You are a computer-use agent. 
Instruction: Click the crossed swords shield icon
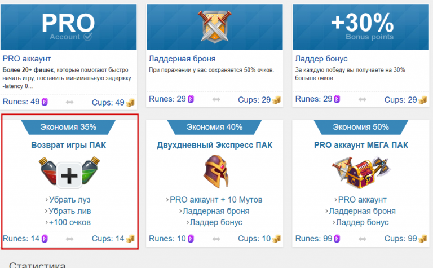point(215,27)
